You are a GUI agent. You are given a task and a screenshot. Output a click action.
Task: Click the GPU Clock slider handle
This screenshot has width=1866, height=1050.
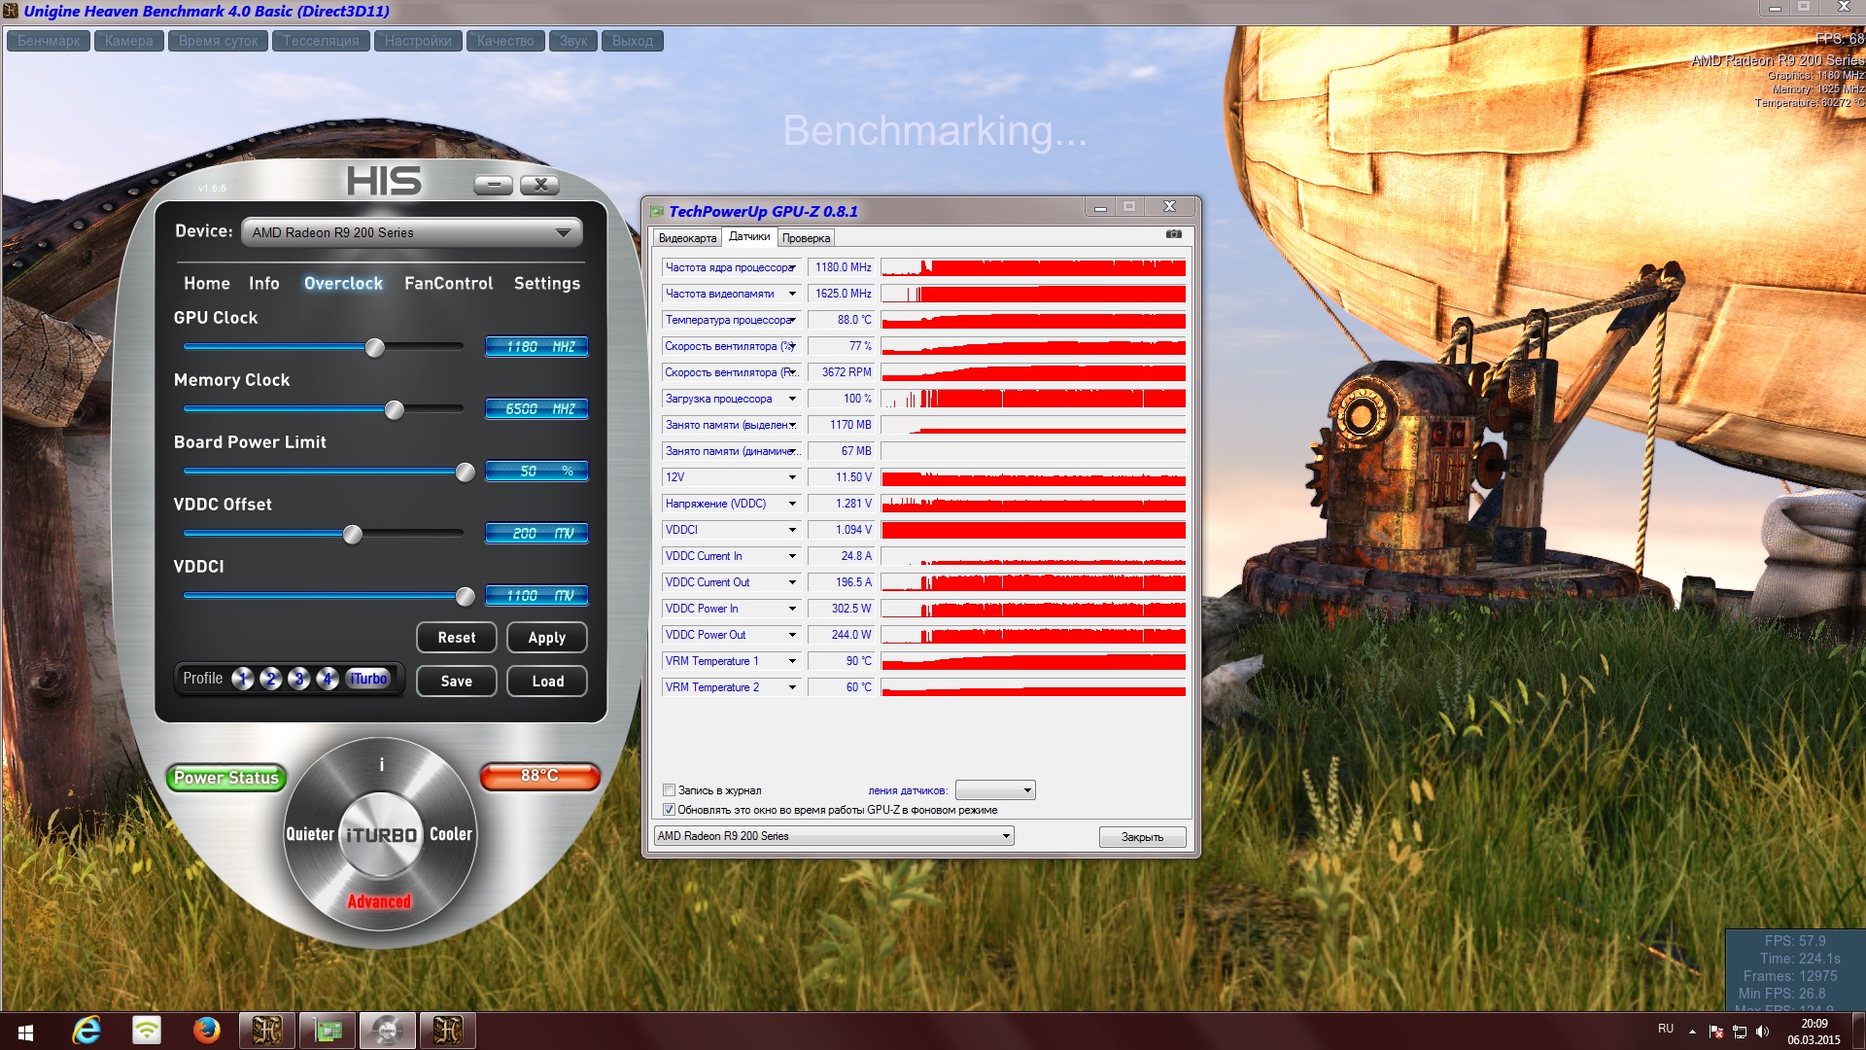(x=375, y=348)
